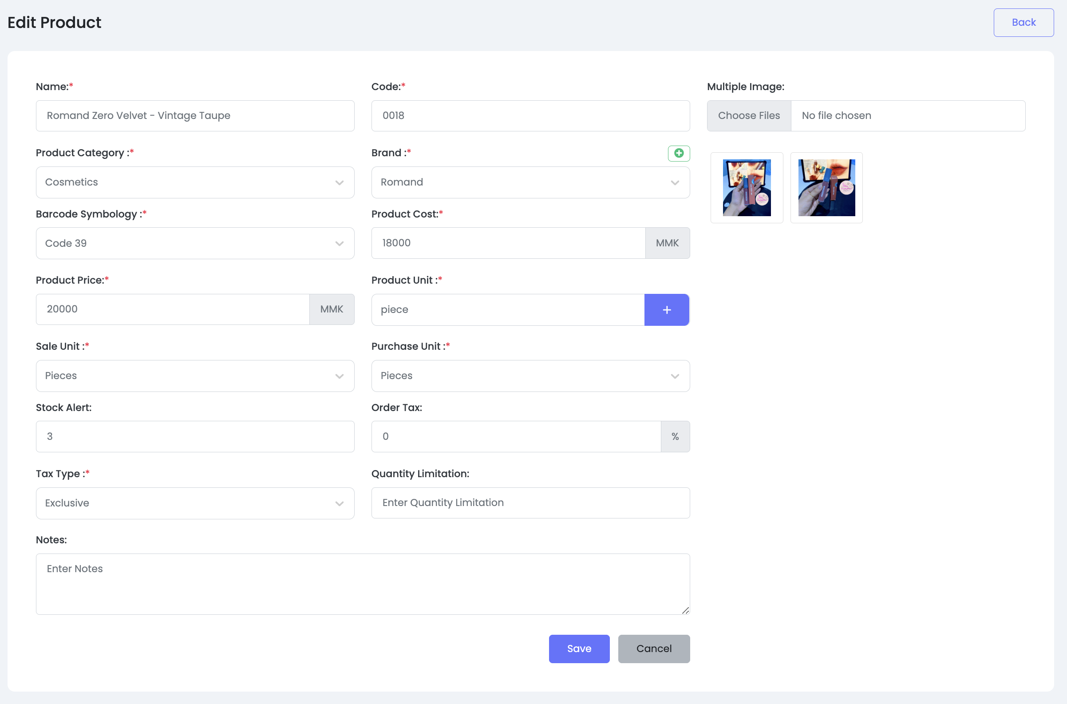Image resolution: width=1067 pixels, height=704 pixels.
Task: Click the MMK suffix on Product Cost
Action: pos(667,243)
